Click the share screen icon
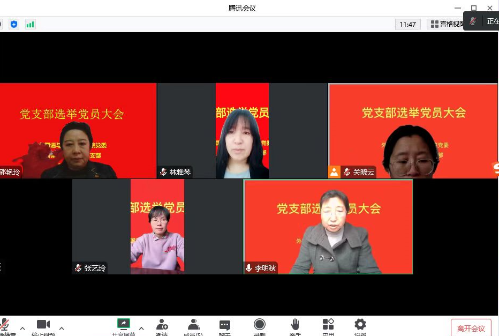 (x=124, y=324)
